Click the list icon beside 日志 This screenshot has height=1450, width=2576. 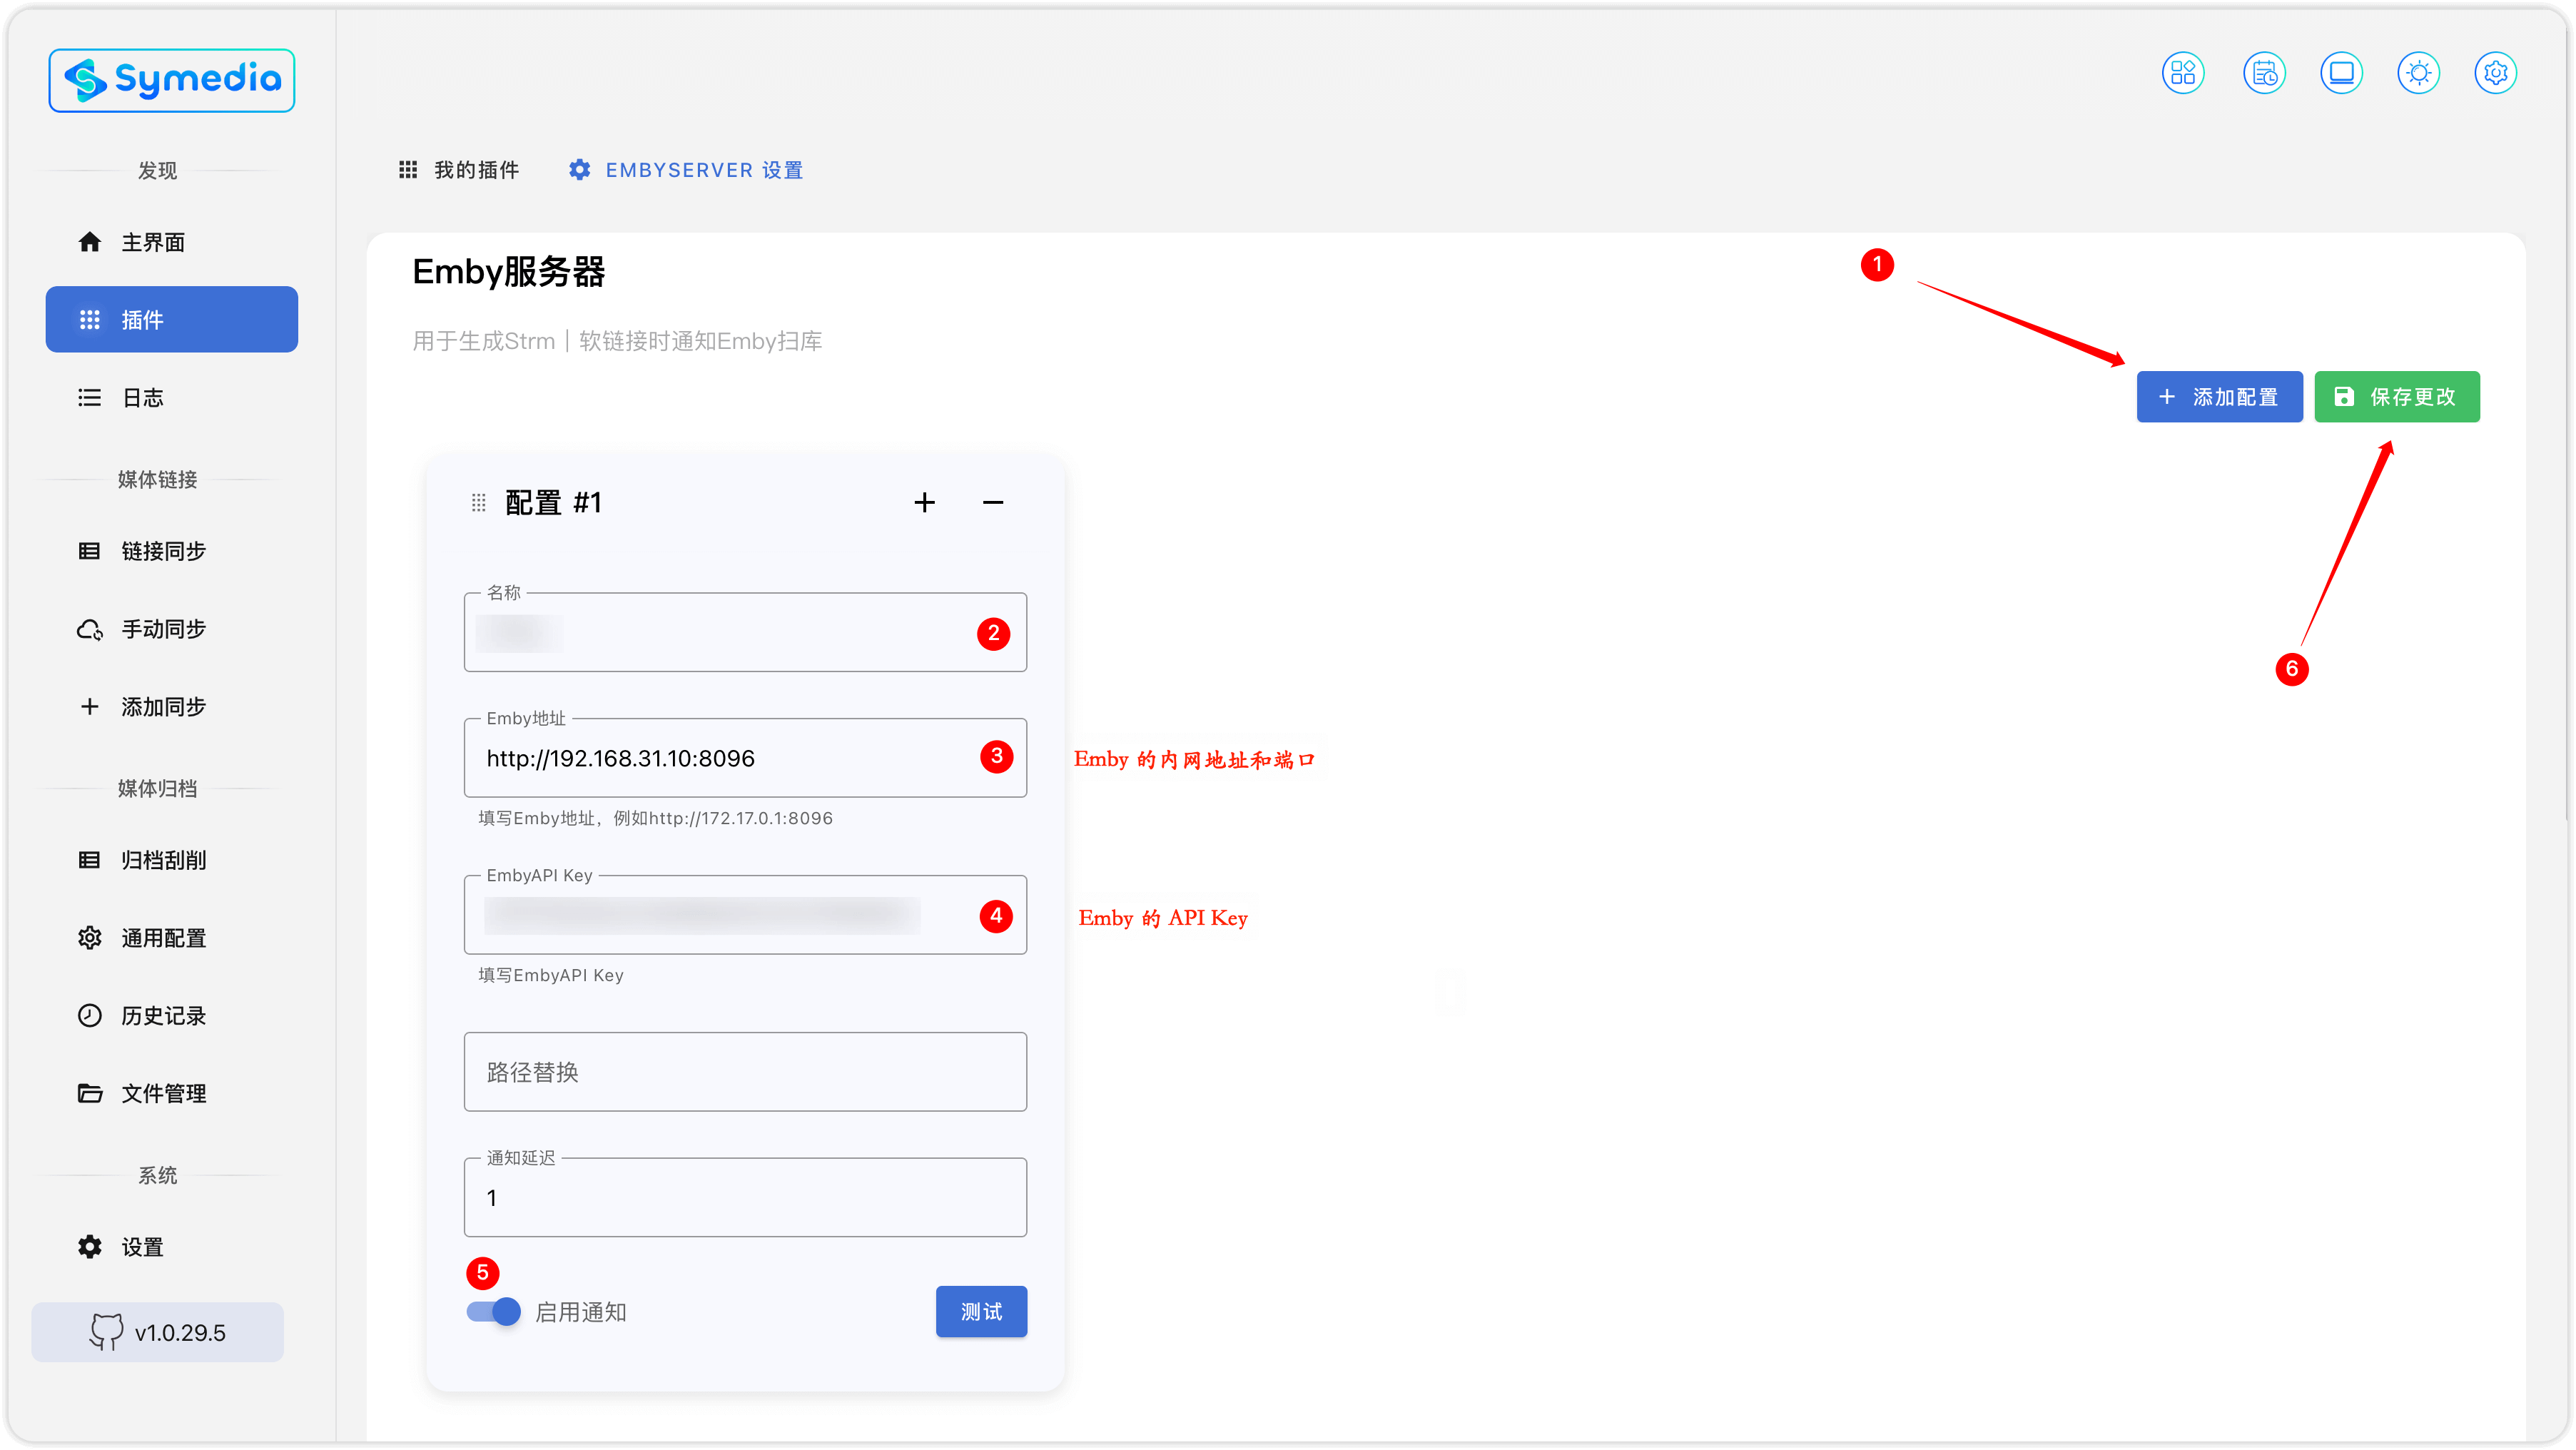click(90, 398)
